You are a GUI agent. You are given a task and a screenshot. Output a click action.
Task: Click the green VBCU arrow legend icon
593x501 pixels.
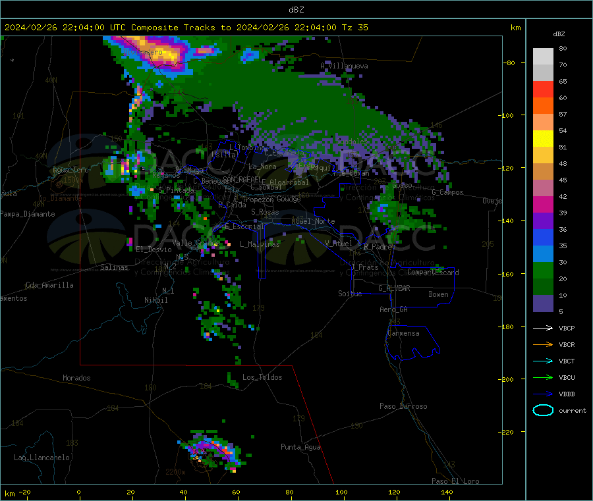(x=543, y=377)
